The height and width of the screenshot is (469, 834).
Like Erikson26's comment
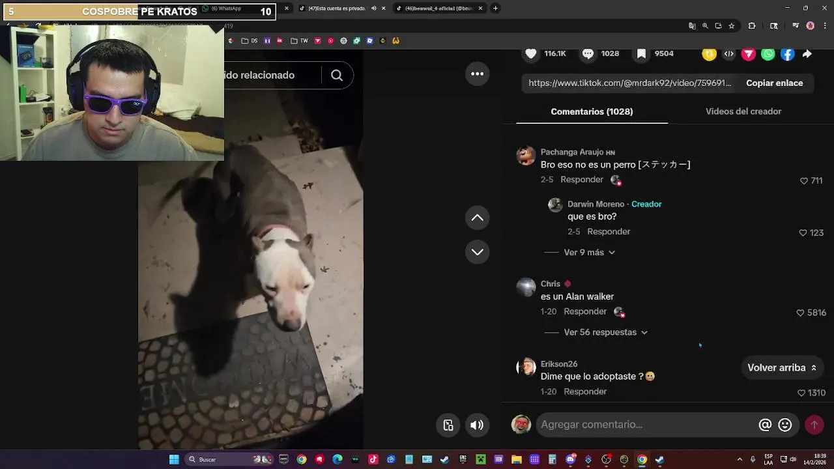click(x=801, y=393)
